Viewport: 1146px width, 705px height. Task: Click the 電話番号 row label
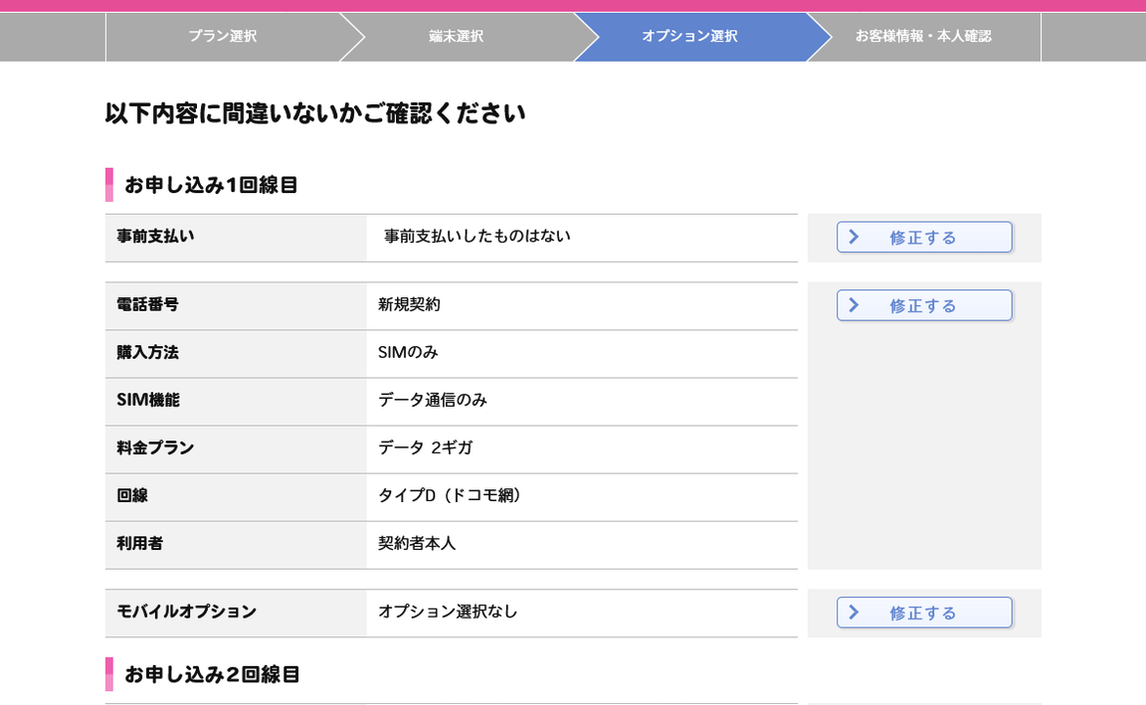click(x=147, y=305)
